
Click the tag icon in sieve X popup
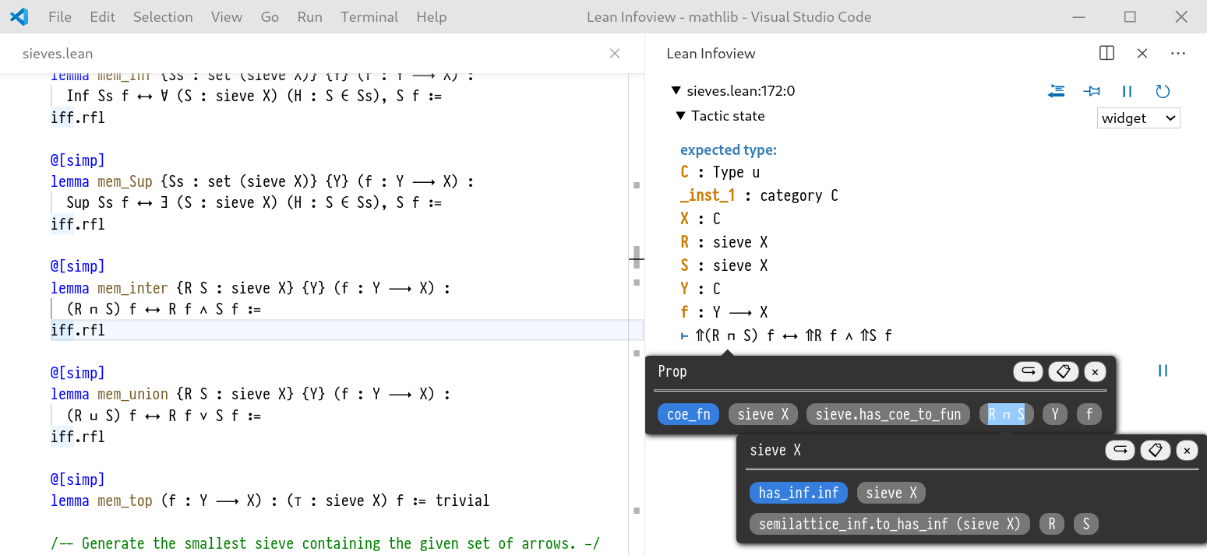point(1155,450)
